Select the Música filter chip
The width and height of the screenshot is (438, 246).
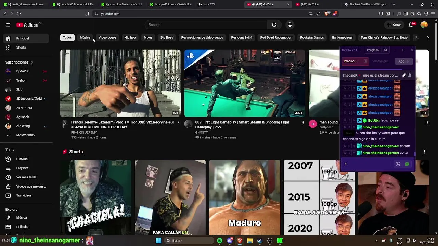85,38
